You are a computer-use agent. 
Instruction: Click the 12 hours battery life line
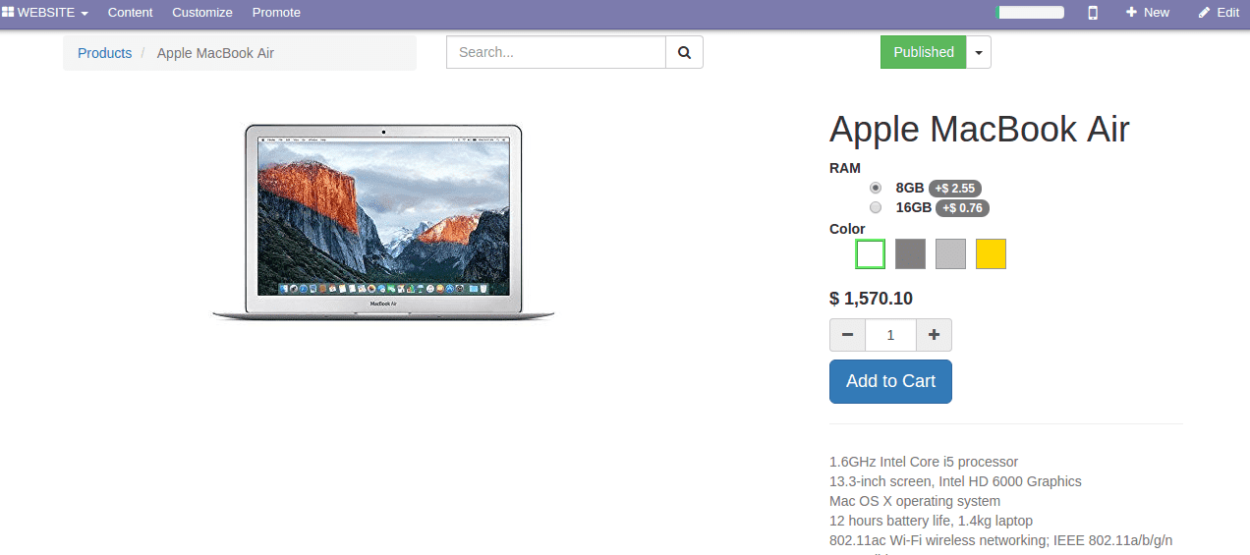click(x=931, y=521)
